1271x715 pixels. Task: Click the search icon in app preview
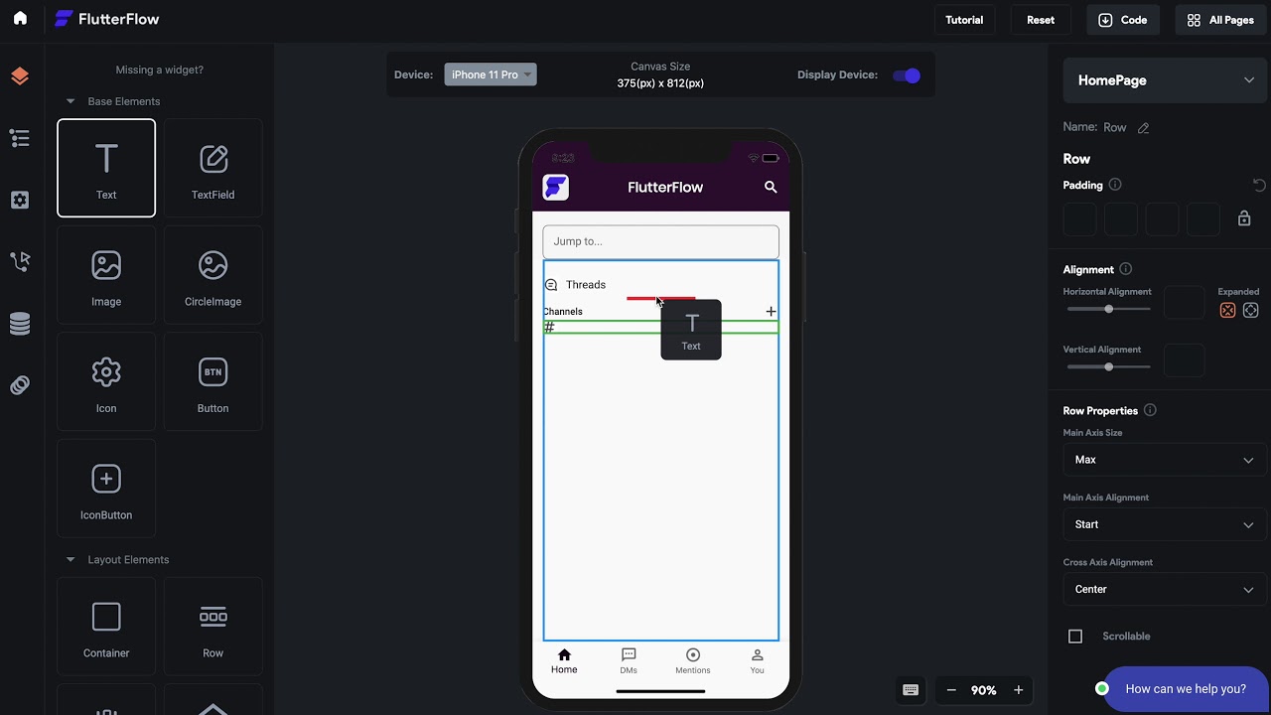coord(771,187)
